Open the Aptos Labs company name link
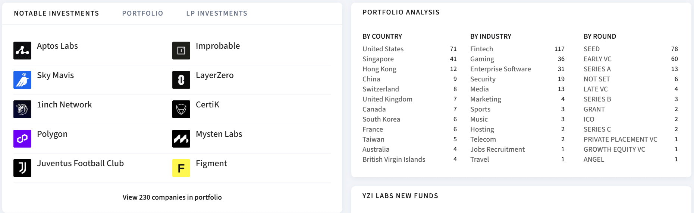The image size is (694, 213). (x=57, y=46)
